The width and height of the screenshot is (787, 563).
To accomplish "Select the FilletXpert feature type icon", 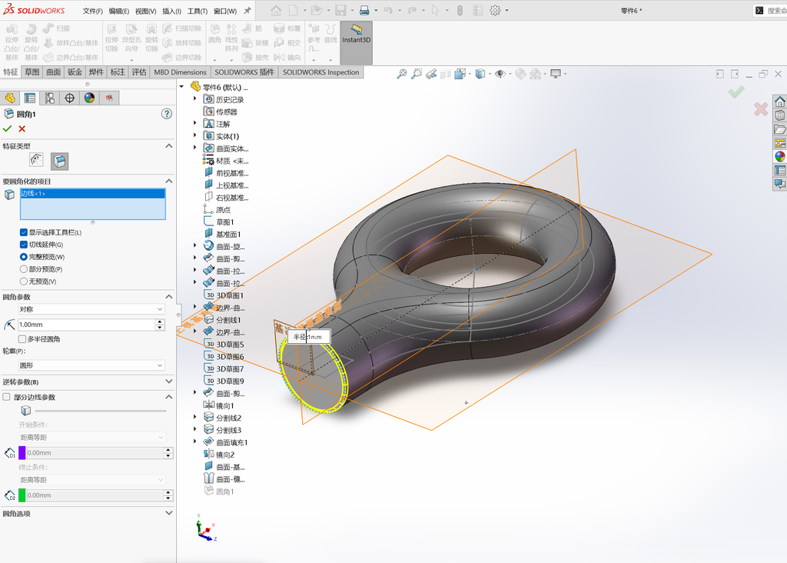I will [x=60, y=162].
